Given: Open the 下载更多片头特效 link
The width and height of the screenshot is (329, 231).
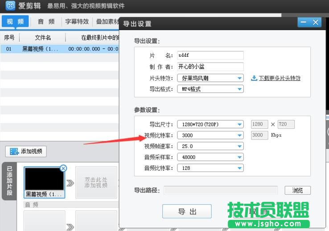Looking at the screenshot, I should click(280, 78).
